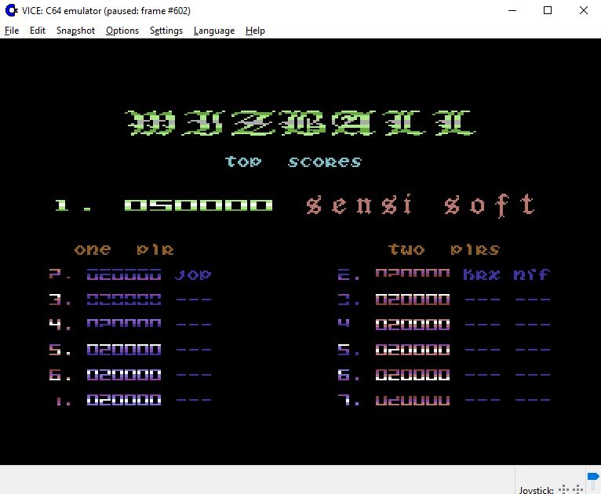
Task: Open the Settings menu
Action: point(166,31)
